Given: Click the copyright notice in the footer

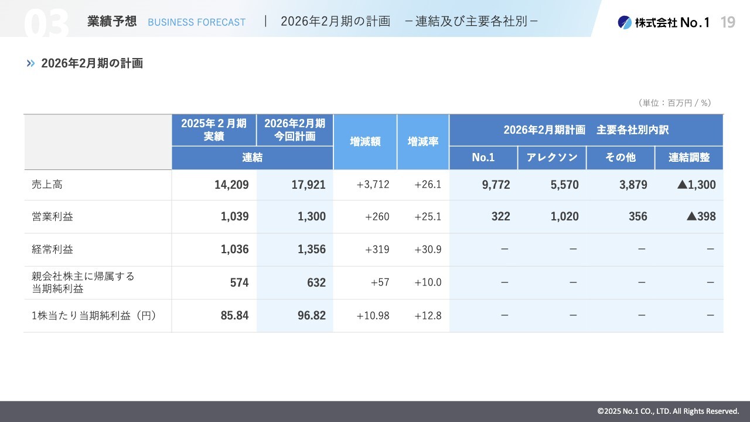Looking at the screenshot, I should tap(668, 411).
